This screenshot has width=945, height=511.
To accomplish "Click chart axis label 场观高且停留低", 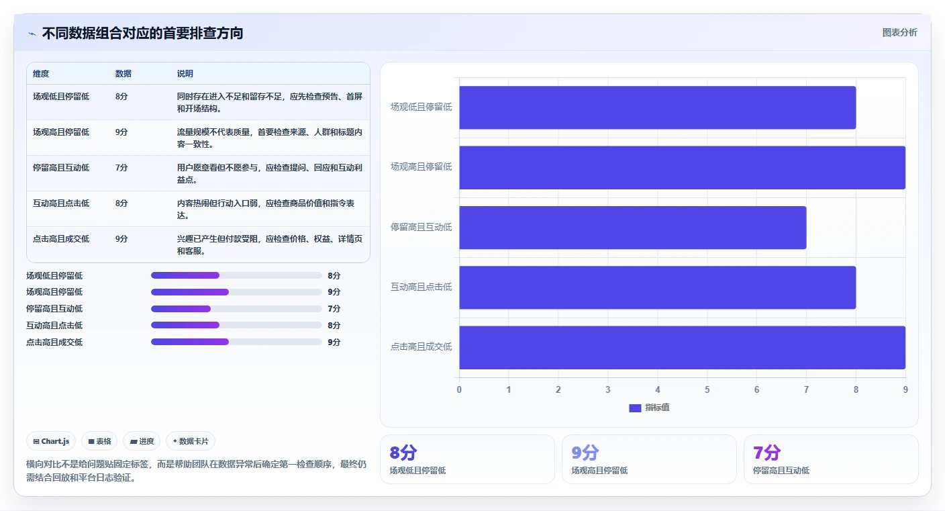I will click(x=421, y=167).
